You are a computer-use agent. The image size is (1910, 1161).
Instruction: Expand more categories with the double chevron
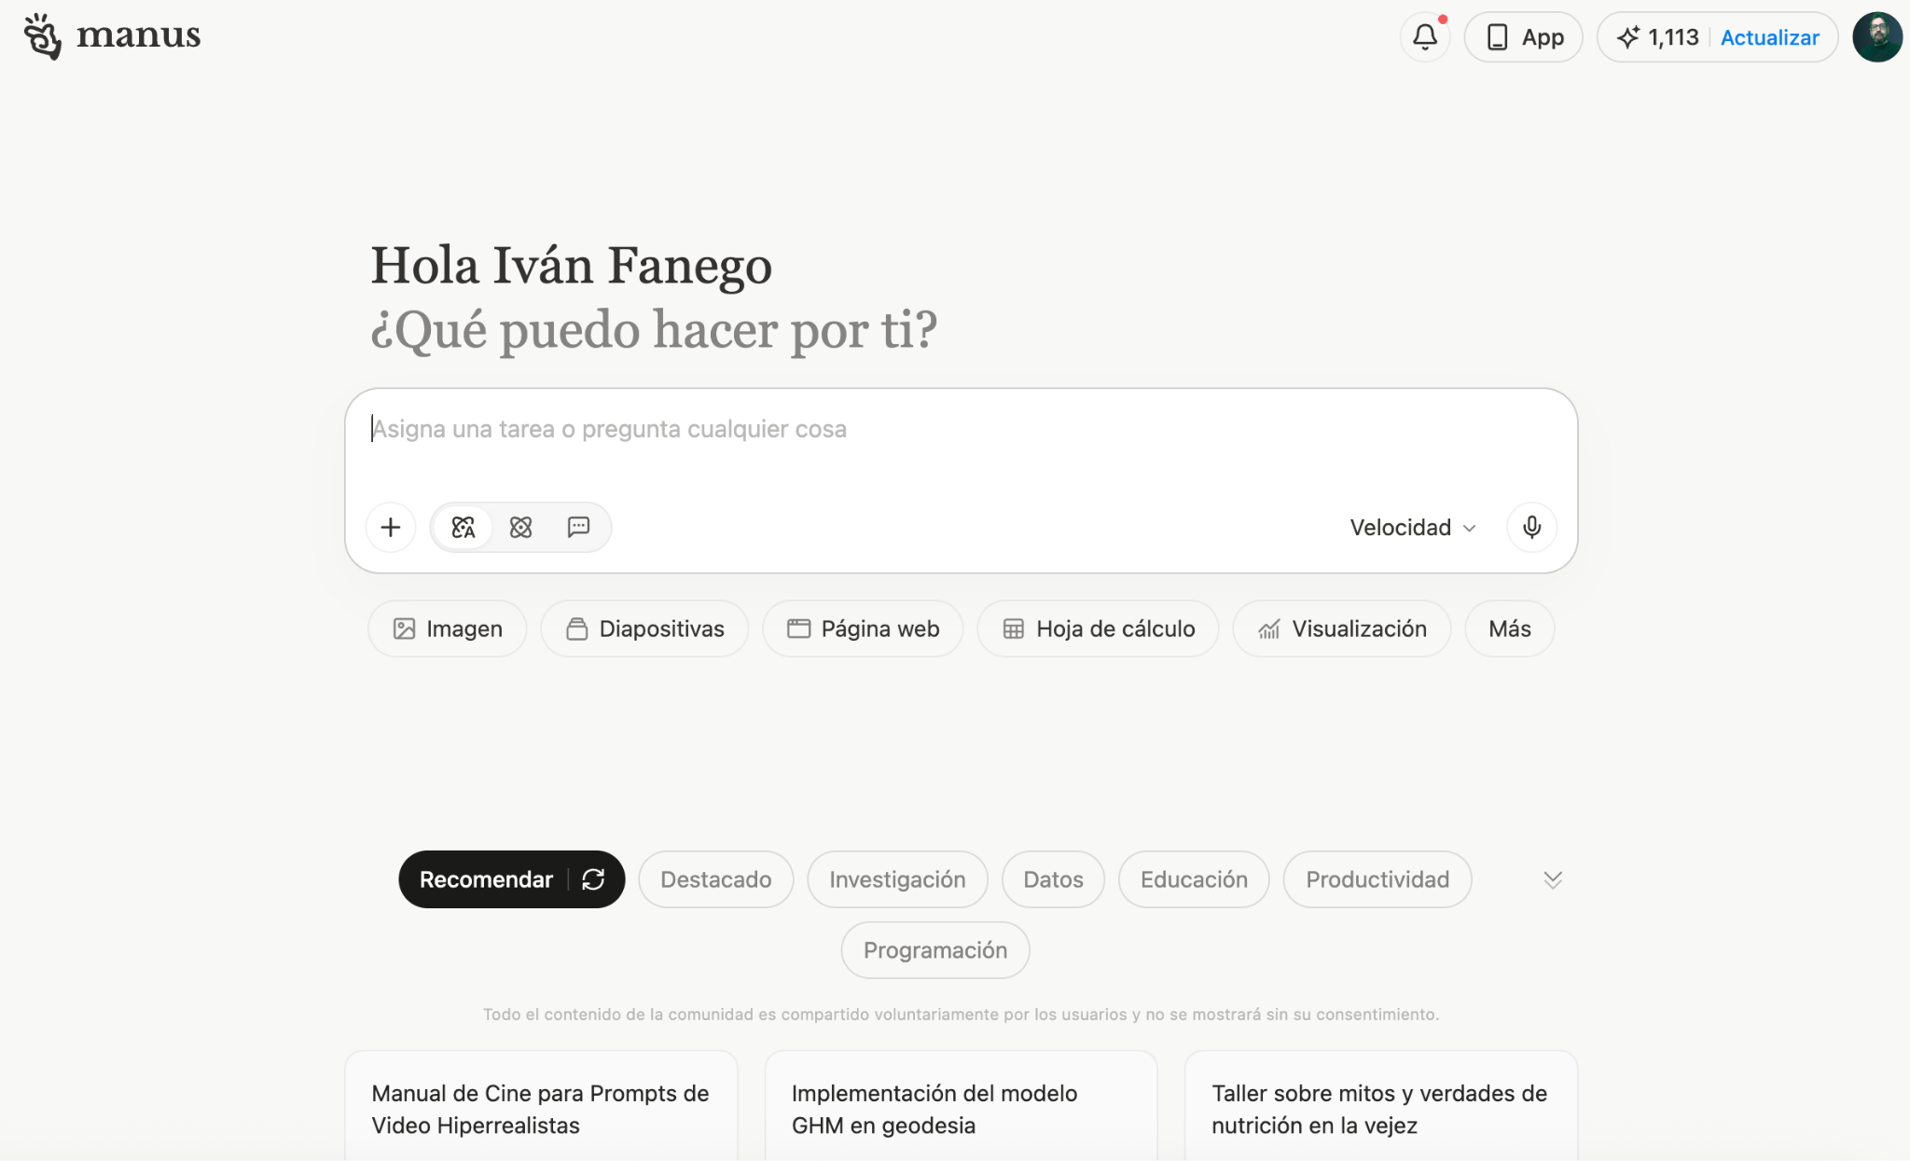pyautogui.click(x=1551, y=878)
